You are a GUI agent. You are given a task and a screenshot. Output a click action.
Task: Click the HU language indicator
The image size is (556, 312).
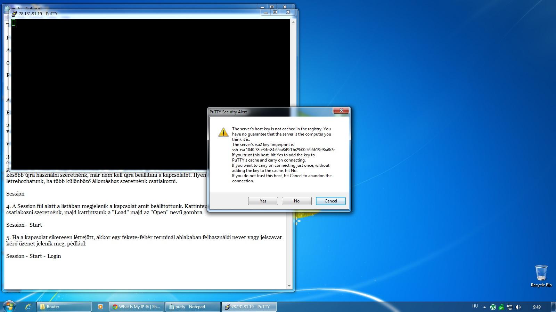[475, 306]
